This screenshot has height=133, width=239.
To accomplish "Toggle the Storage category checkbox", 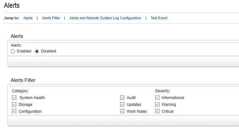I will pos(14,104).
